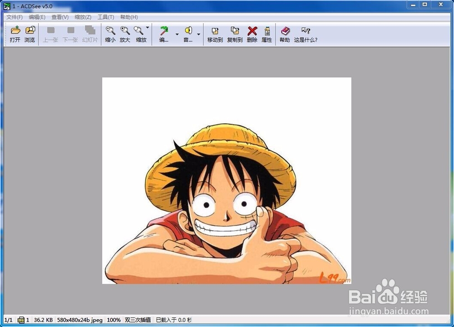Maximize the ACDSee window
The height and width of the screenshot is (327, 454).
425,5
